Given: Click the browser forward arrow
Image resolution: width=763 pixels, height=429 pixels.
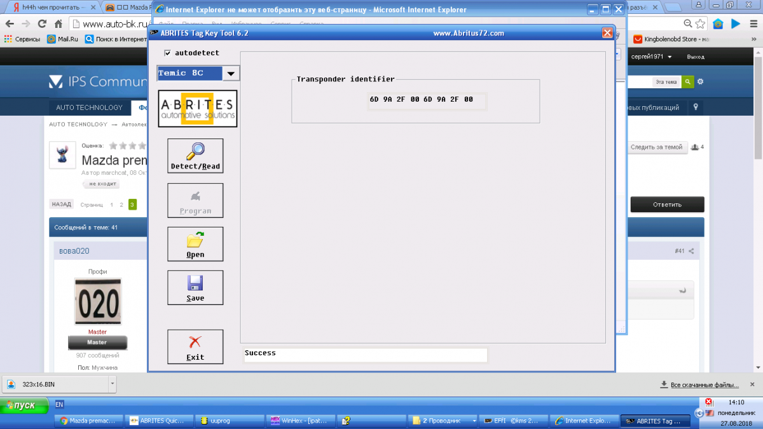Looking at the screenshot, I should 25,24.
